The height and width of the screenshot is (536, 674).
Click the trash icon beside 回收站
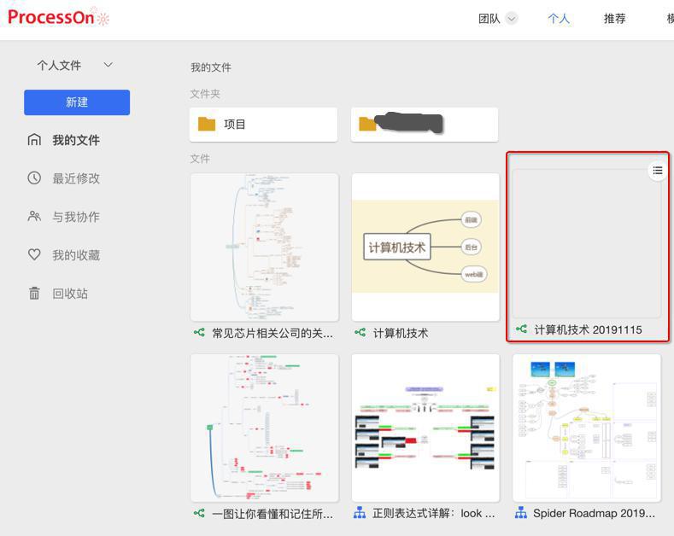point(34,294)
